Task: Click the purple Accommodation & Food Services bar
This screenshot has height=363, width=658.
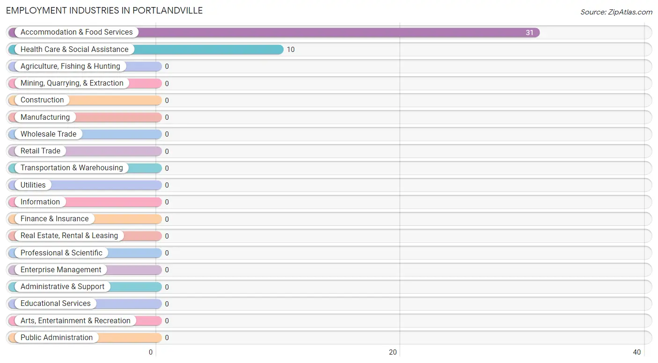Action: 274,32
